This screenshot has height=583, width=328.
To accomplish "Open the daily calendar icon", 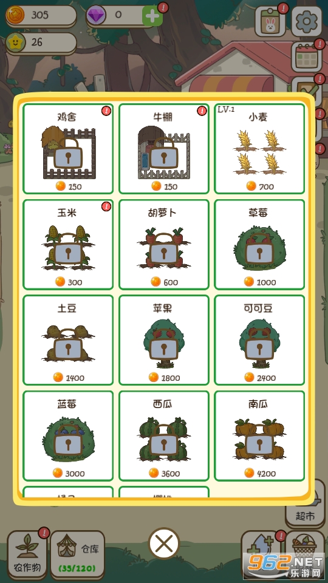I will click(x=306, y=57).
